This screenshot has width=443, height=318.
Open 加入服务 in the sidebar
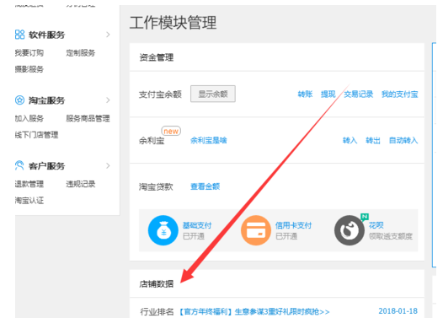[x=29, y=118]
